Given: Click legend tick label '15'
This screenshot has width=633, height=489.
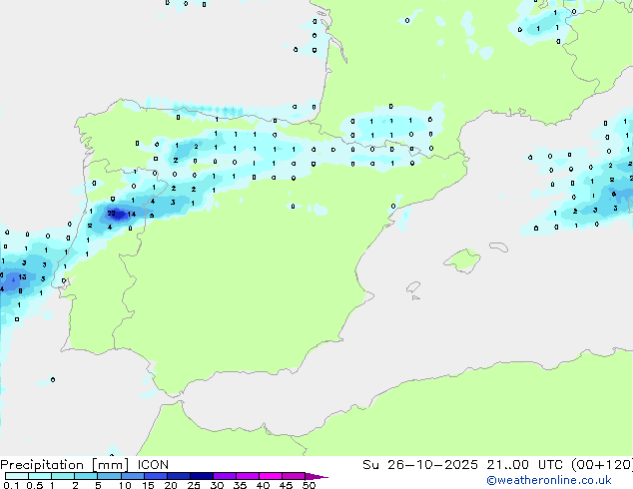Looking at the screenshot, I should pos(148,485).
